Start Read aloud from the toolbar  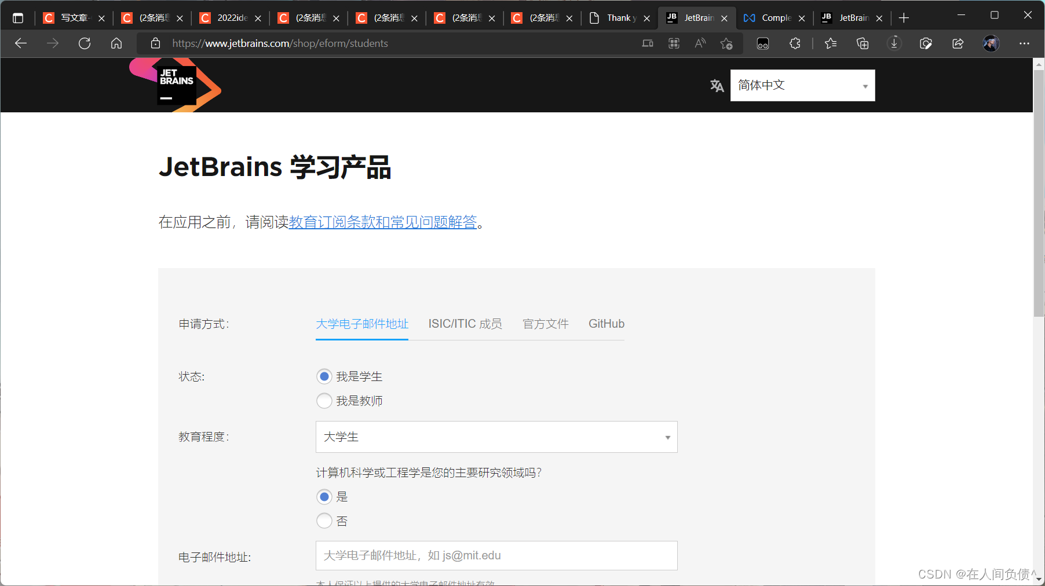[700, 43]
